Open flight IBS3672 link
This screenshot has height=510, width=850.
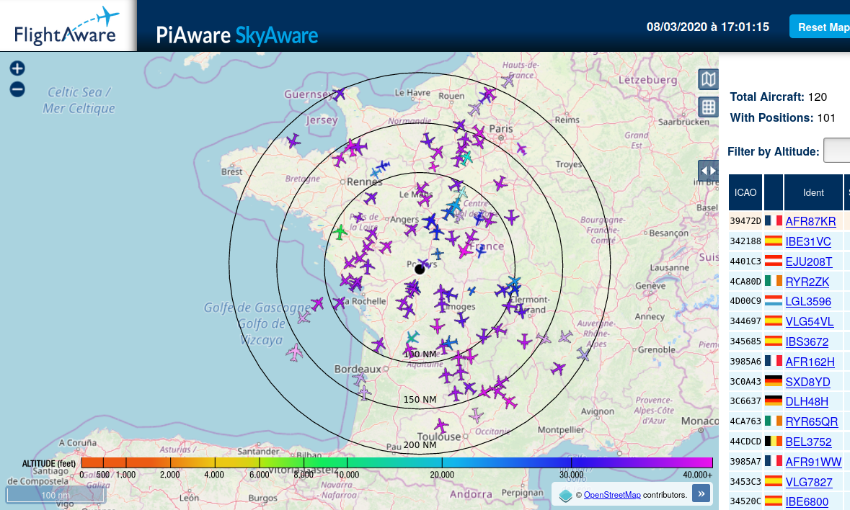coord(807,341)
